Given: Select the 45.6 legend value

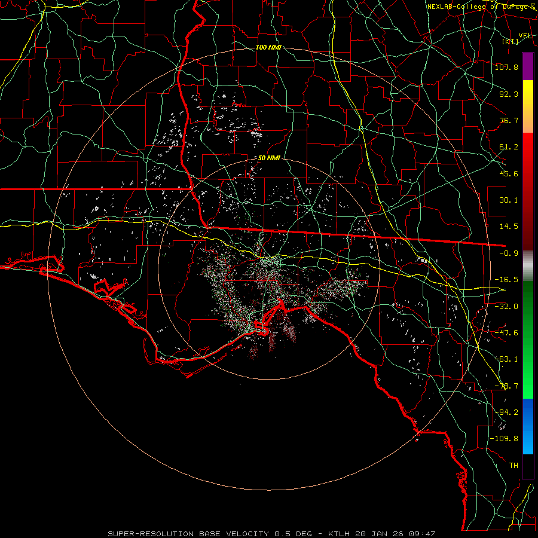Looking at the screenshot, I should [509, 173].
